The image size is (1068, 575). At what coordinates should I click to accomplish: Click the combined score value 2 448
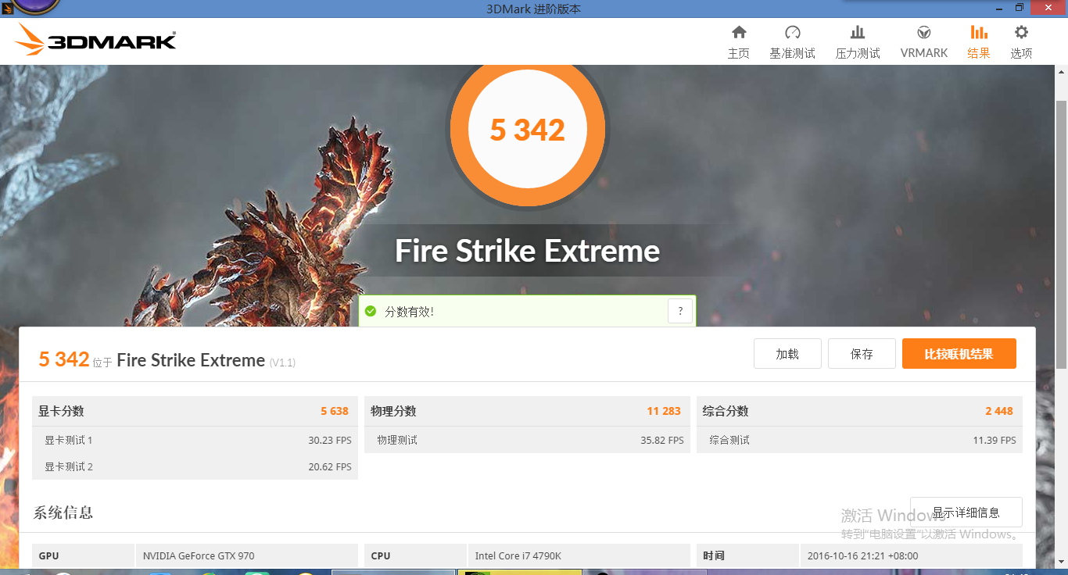coord(999,411)
